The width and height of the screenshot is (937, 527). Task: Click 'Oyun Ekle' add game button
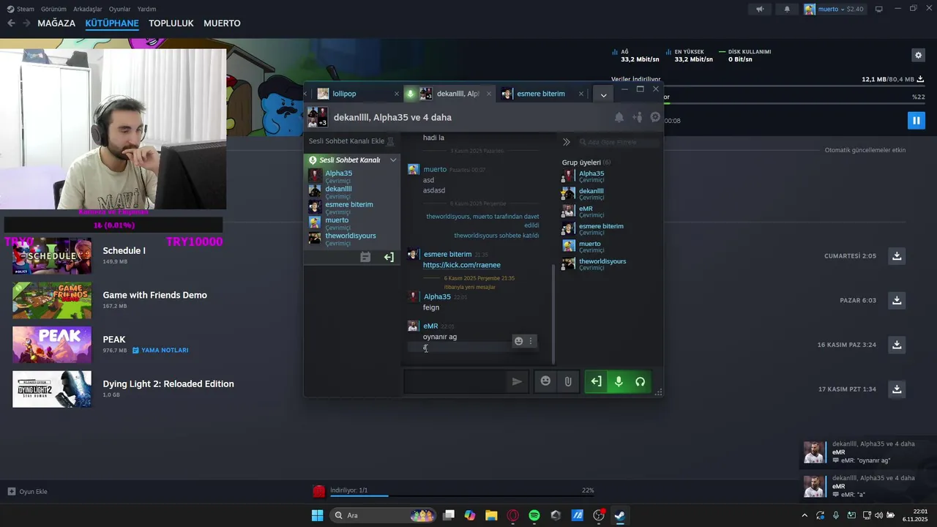(28, 491)
